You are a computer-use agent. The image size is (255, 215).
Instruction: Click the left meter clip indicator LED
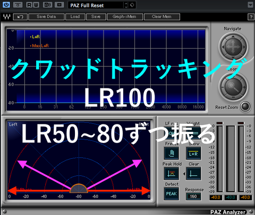[219, 123]
